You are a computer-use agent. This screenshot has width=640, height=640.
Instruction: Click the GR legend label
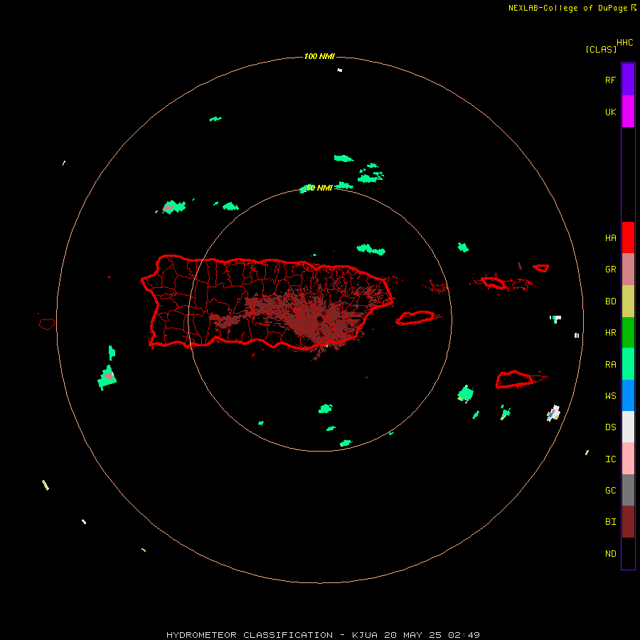(610, 270)
